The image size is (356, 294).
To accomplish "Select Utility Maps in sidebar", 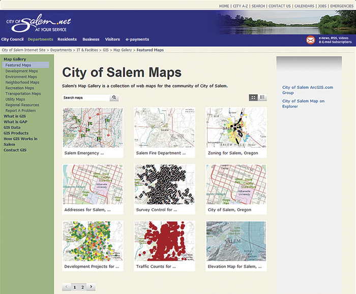I will (x=15, y=100).
